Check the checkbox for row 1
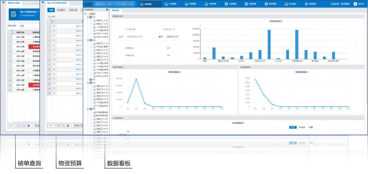 pyautogui.click(x=54, y=26)
